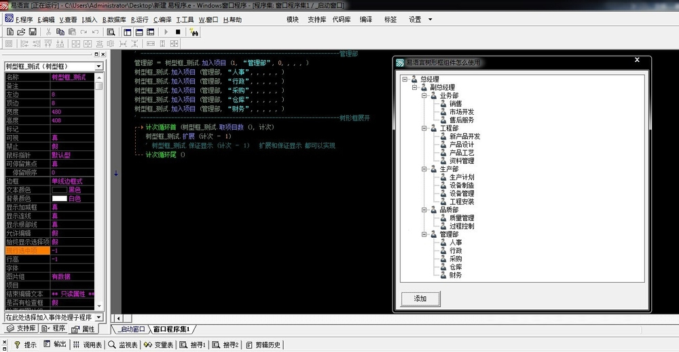Stop the running program with the square icon
This screenshot has width=679, height=352.
point(177,32)
